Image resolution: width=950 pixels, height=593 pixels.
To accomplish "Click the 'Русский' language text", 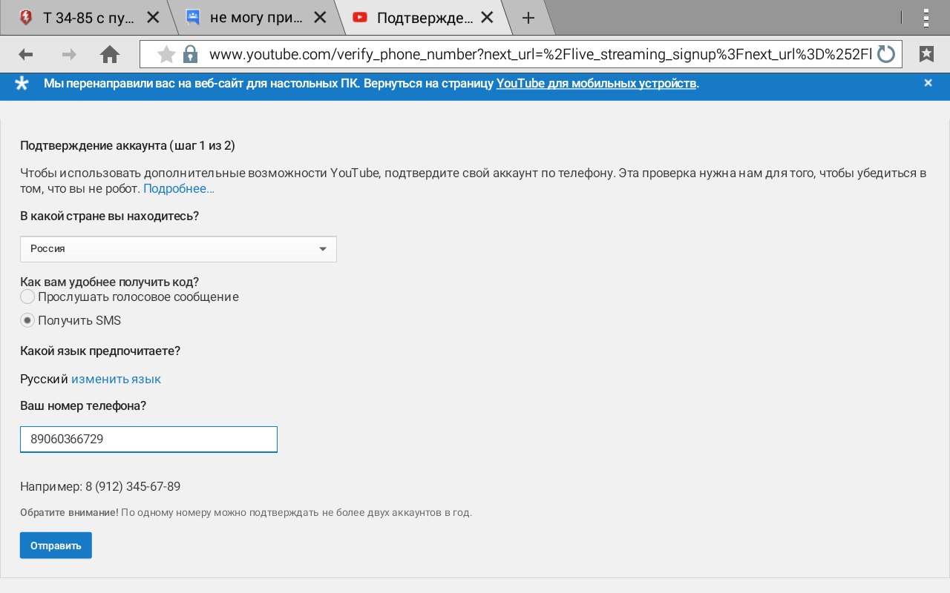I will pos(44,379).
